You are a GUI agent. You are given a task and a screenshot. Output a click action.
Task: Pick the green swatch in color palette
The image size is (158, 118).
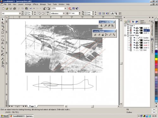click(x=156, y=57)
